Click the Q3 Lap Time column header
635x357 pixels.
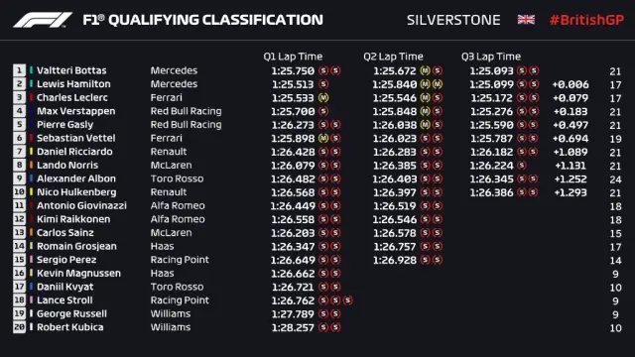click(x=491, y=57)
